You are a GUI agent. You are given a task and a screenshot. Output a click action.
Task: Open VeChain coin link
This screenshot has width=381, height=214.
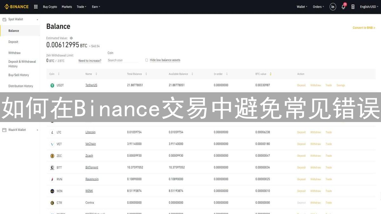coord(90,144)
